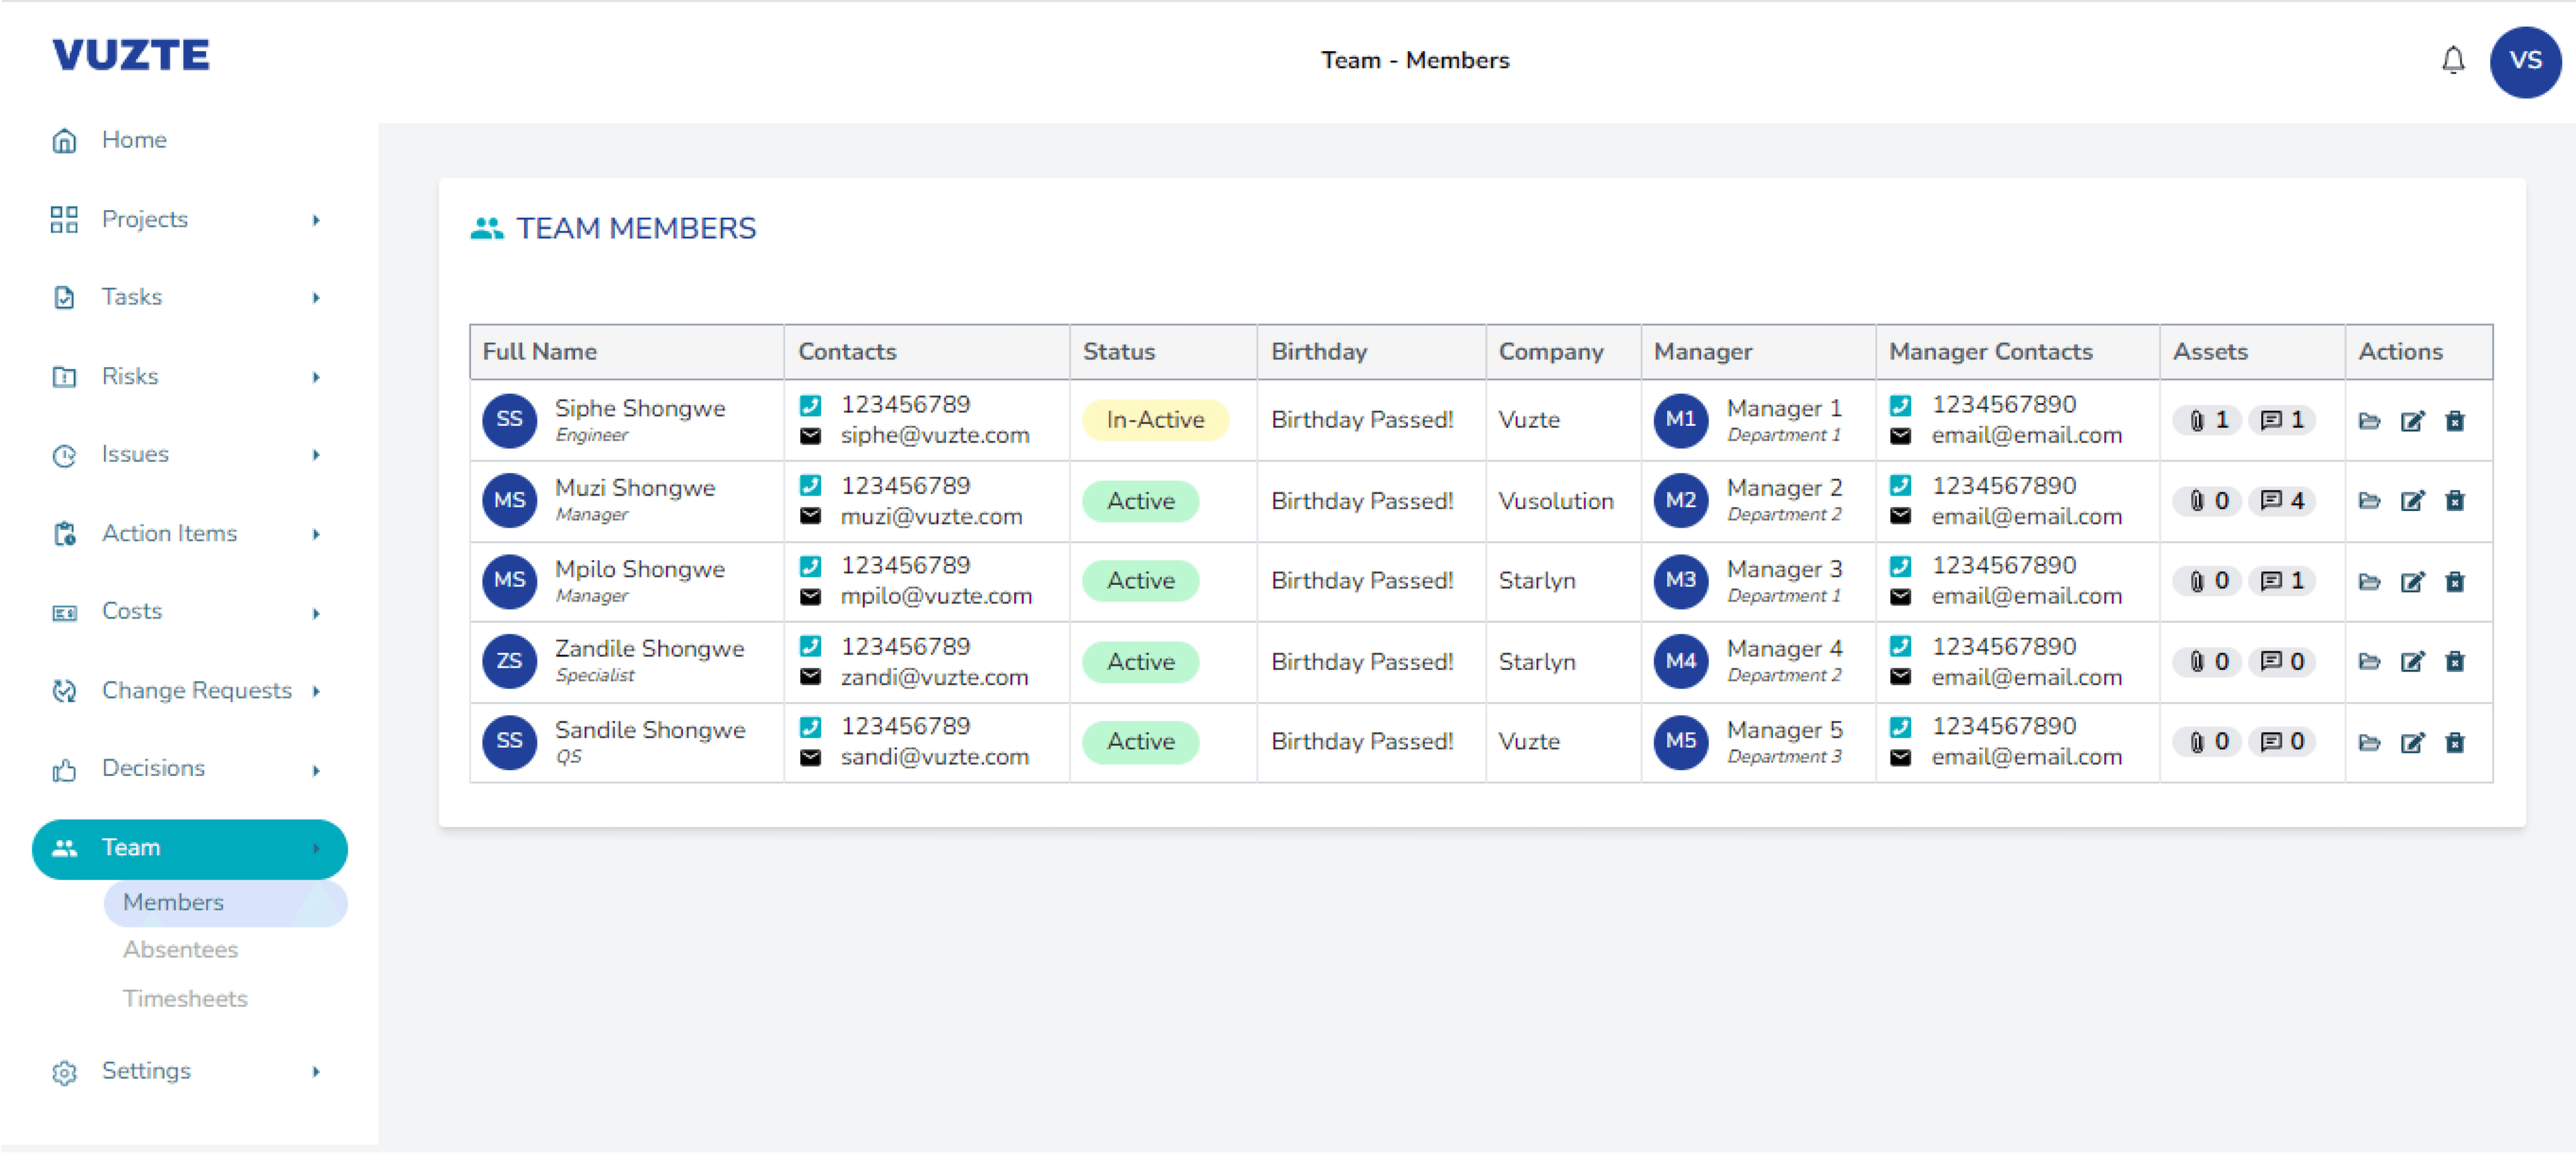Click comments badge showing 4 for Muzi

point(2283,501)
